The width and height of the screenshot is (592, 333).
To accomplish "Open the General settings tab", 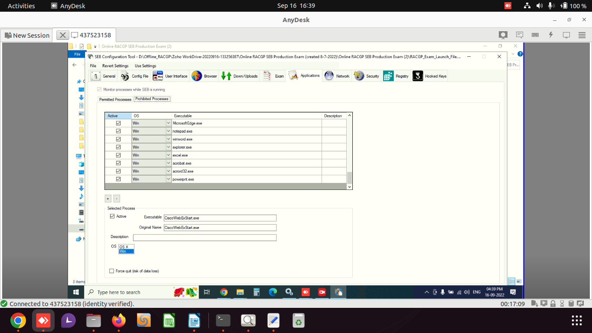I will click(103, 76).
